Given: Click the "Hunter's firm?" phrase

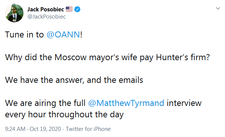Looking at the screenshot, I should [x=183, y=57].
